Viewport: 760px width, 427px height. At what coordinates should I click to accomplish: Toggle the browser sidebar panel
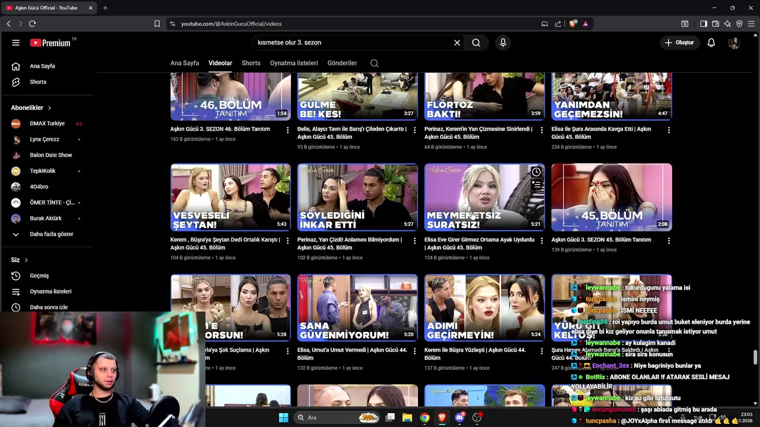(x=704, y=24)
